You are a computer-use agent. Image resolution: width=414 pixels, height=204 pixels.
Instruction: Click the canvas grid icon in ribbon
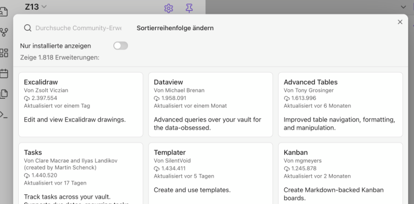[x=4, y=53]
